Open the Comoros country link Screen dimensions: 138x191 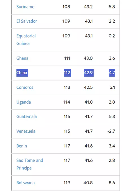25,87
